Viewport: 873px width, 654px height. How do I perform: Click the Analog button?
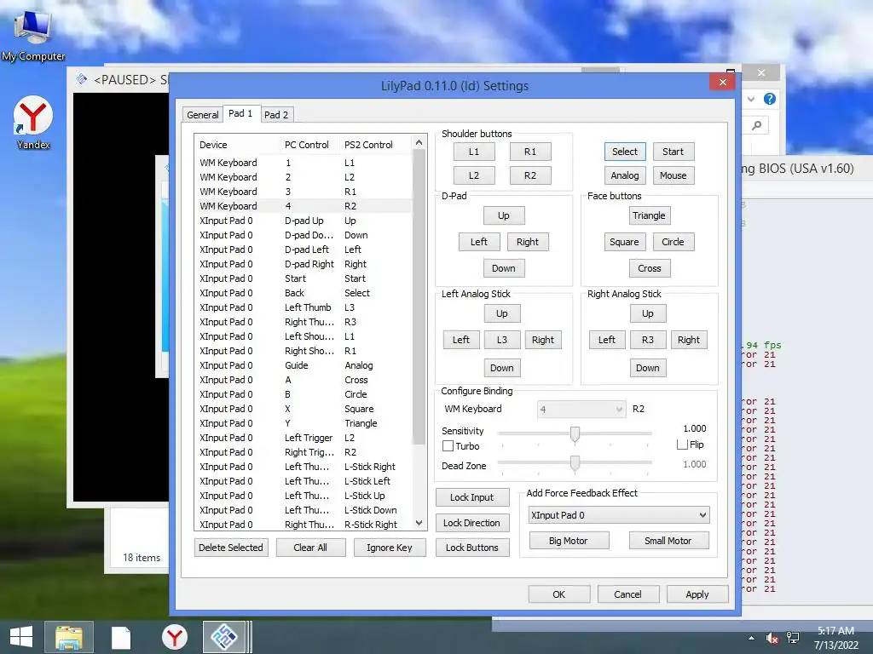[625, 175]
